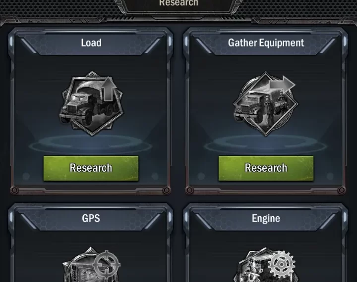This screenshot has width=357, height=282.
Task: Click the Load card title banner
Action: [x=91, y=43]
